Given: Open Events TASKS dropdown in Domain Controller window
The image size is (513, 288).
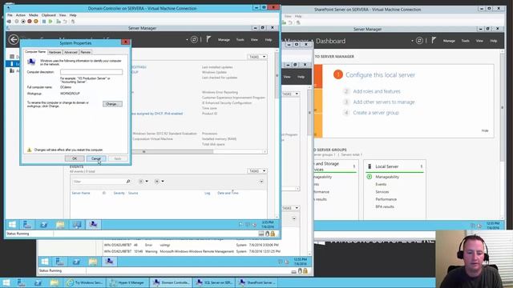Looking at the screenshot, I should [257, 171].
